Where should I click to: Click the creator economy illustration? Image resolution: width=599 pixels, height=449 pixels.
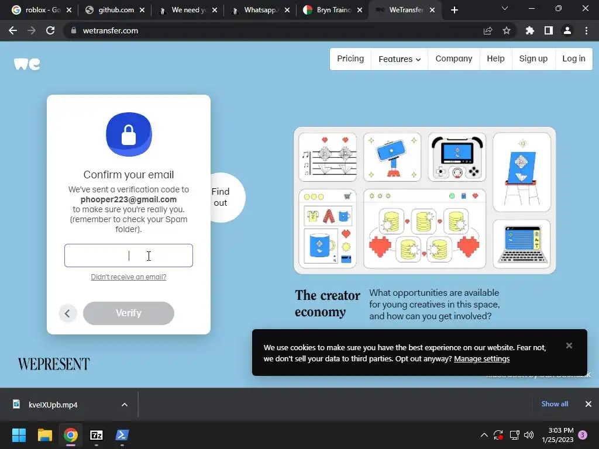point(425,201)
